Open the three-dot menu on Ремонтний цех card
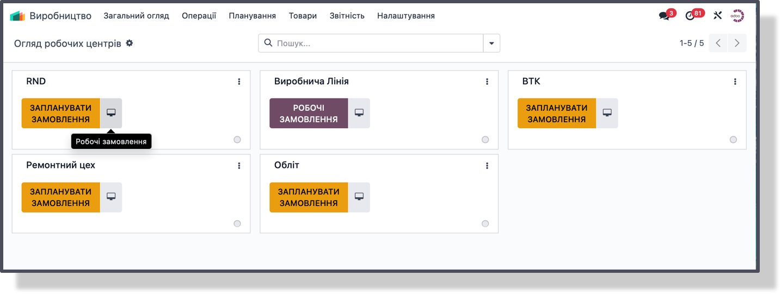This screenshot has height=294, width=781. tap(239, 166)
